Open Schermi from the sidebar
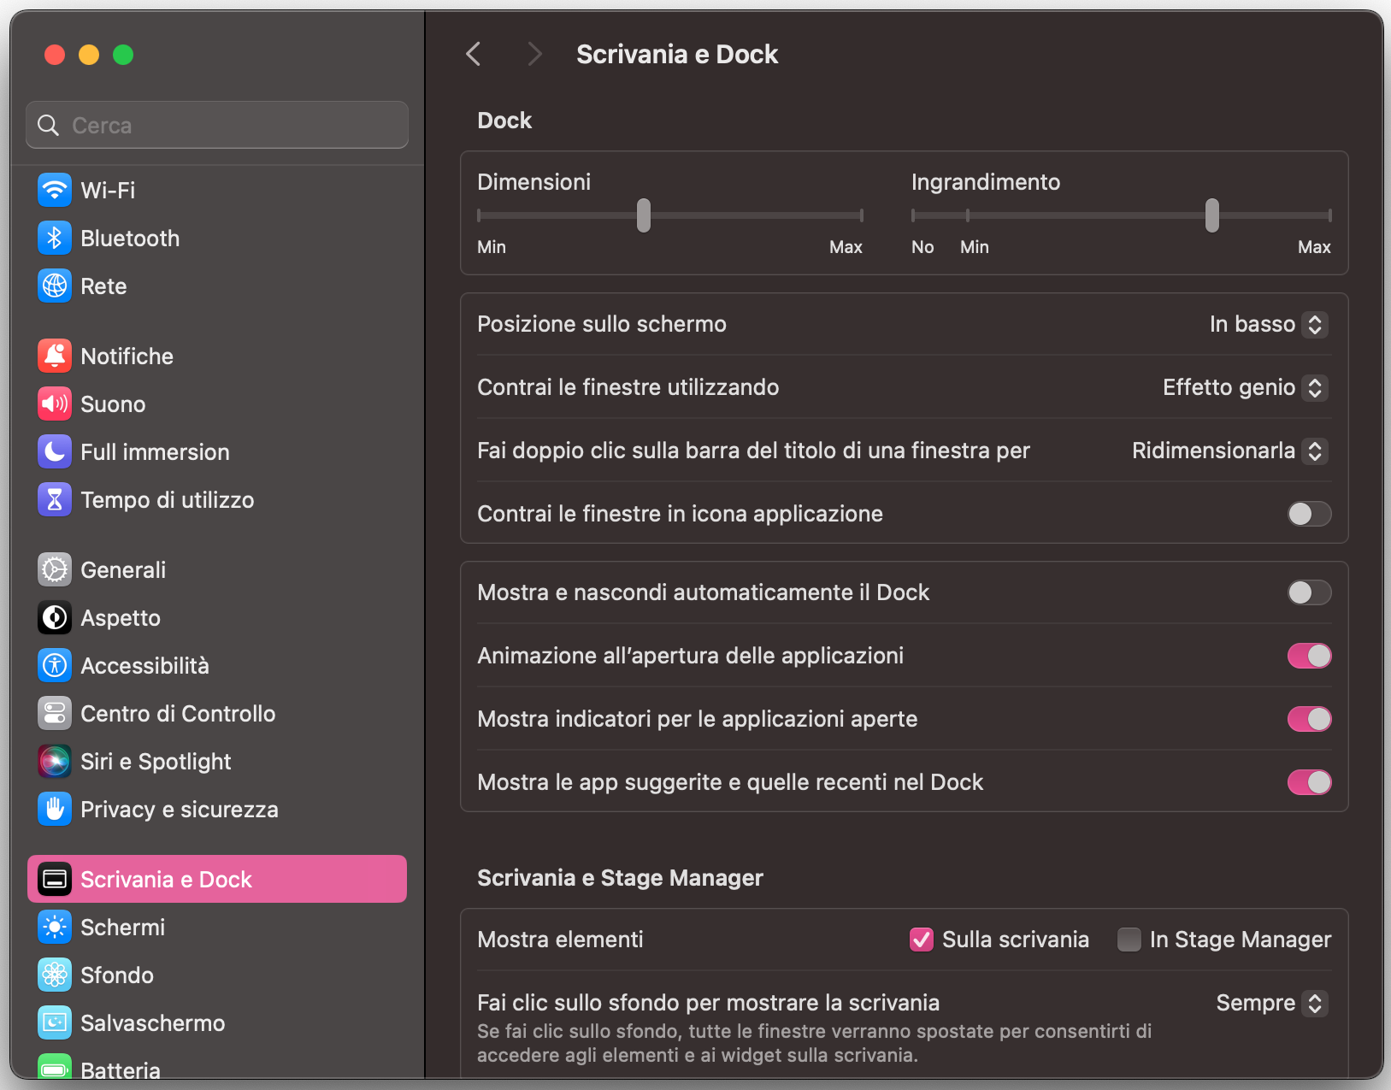 (x=122, y=927)
